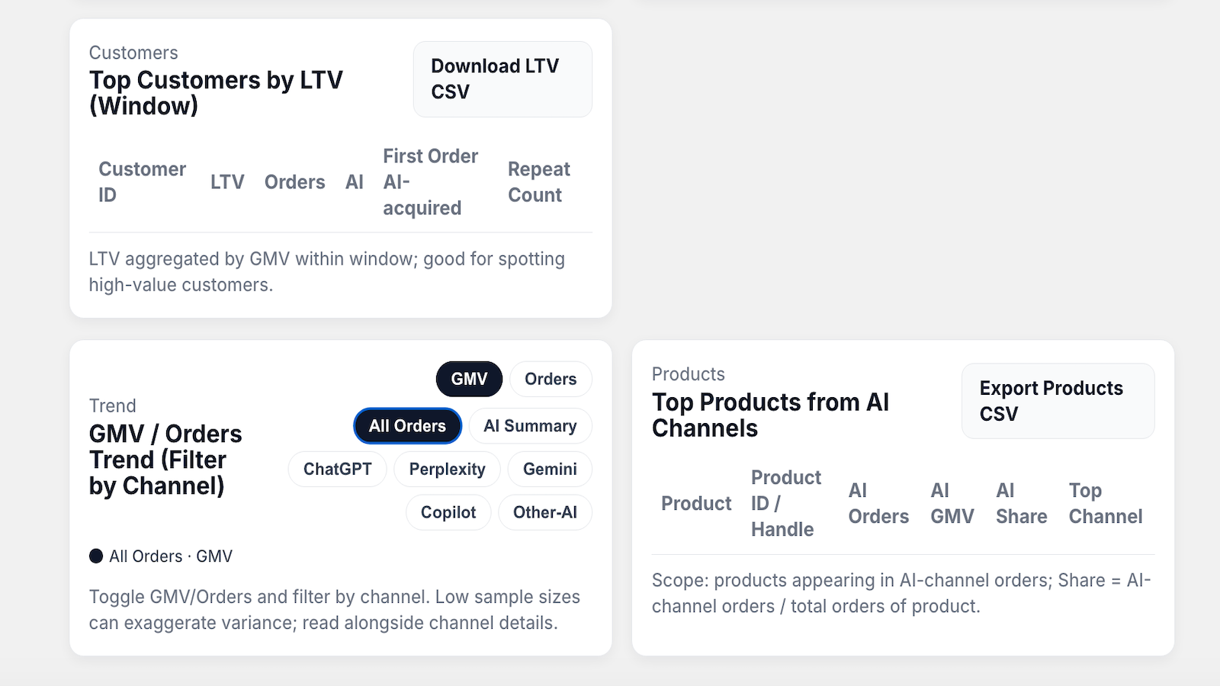Filter trend by Perplexity channel
This screenshot has height=686, width=1220.
447,469
